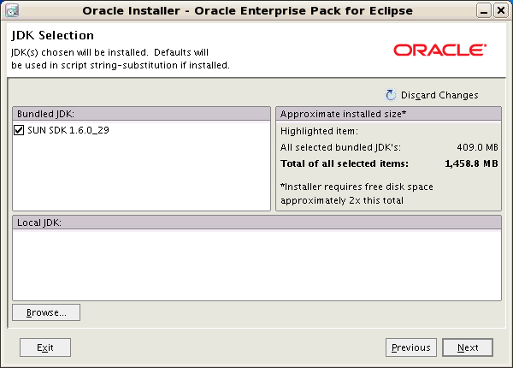Close the Oracle Installer window
This screenshot has width=513, height=368.
pyautogui.click(x=501, y=11)
